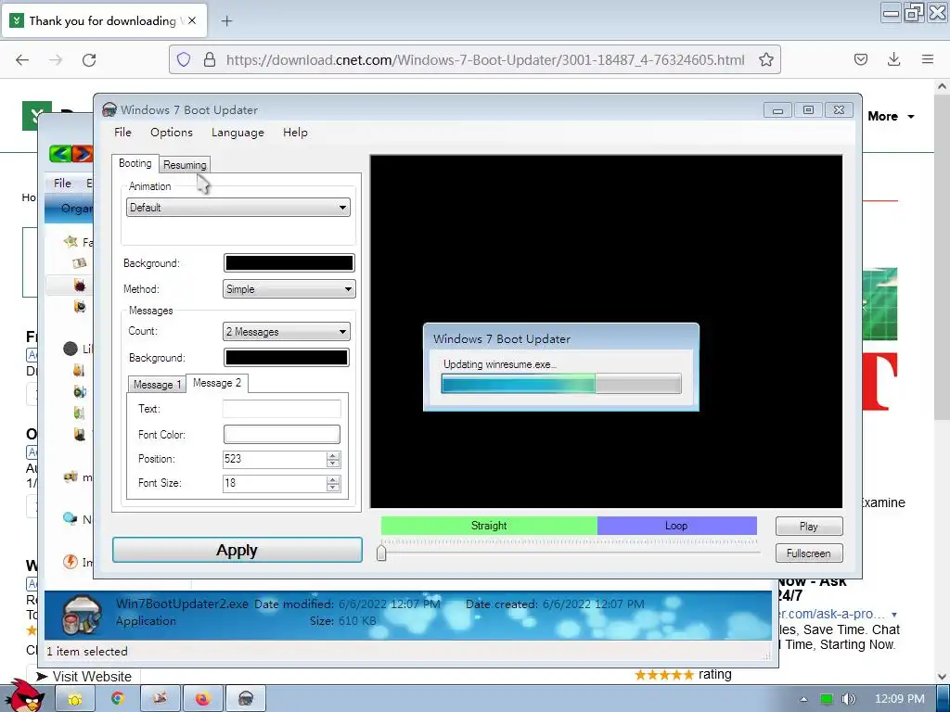This screenshot has width=950, height=712.
Task: Open the File menu in Boot Updater
Action: pos(123,132)
